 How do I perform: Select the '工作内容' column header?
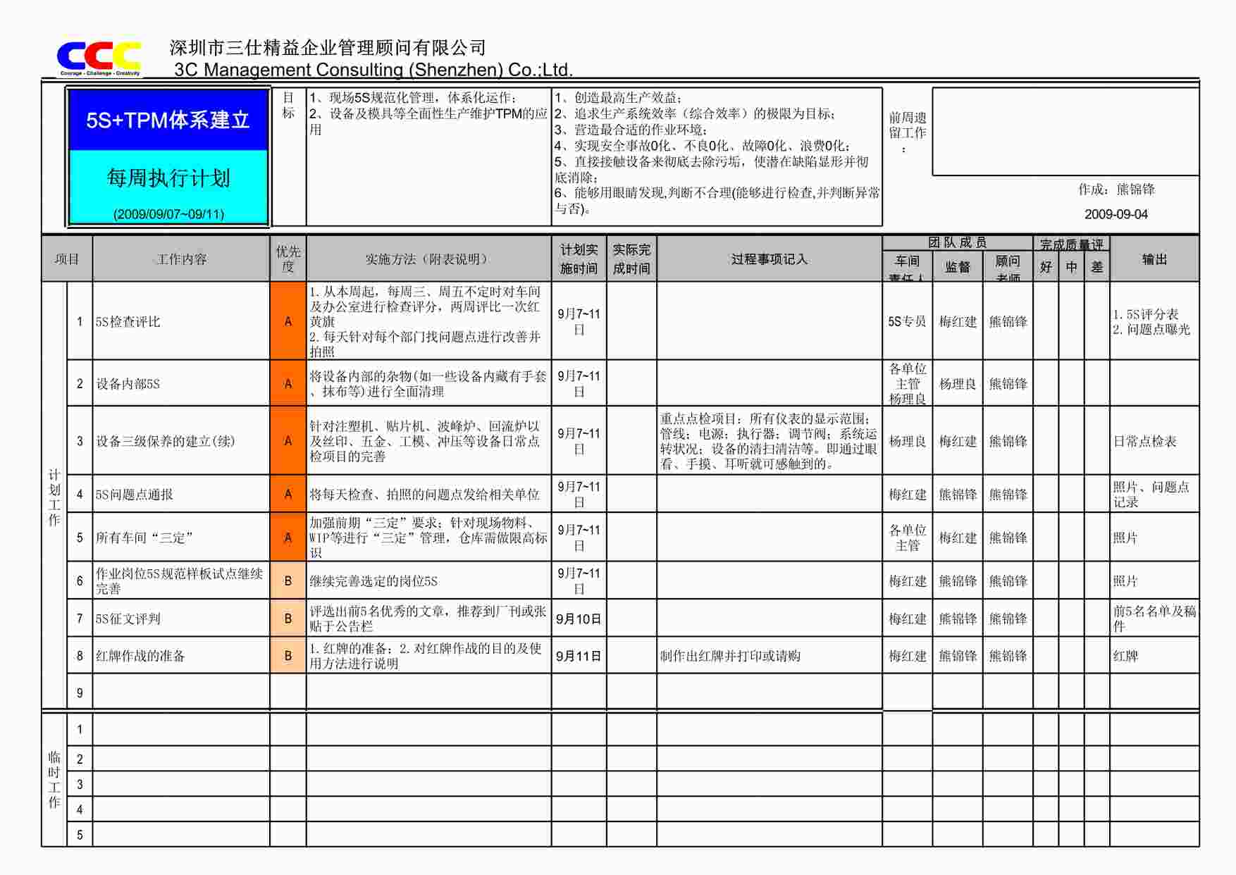181,259
